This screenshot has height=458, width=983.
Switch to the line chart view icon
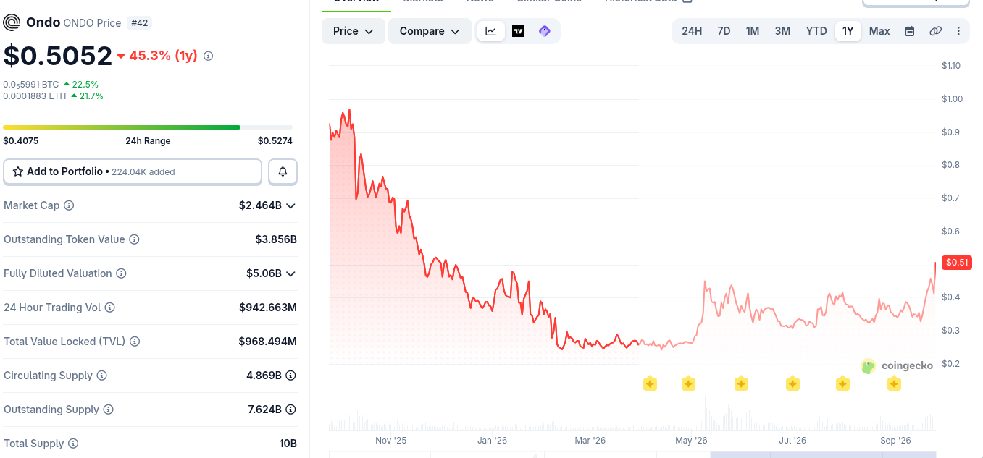(491, 31)
